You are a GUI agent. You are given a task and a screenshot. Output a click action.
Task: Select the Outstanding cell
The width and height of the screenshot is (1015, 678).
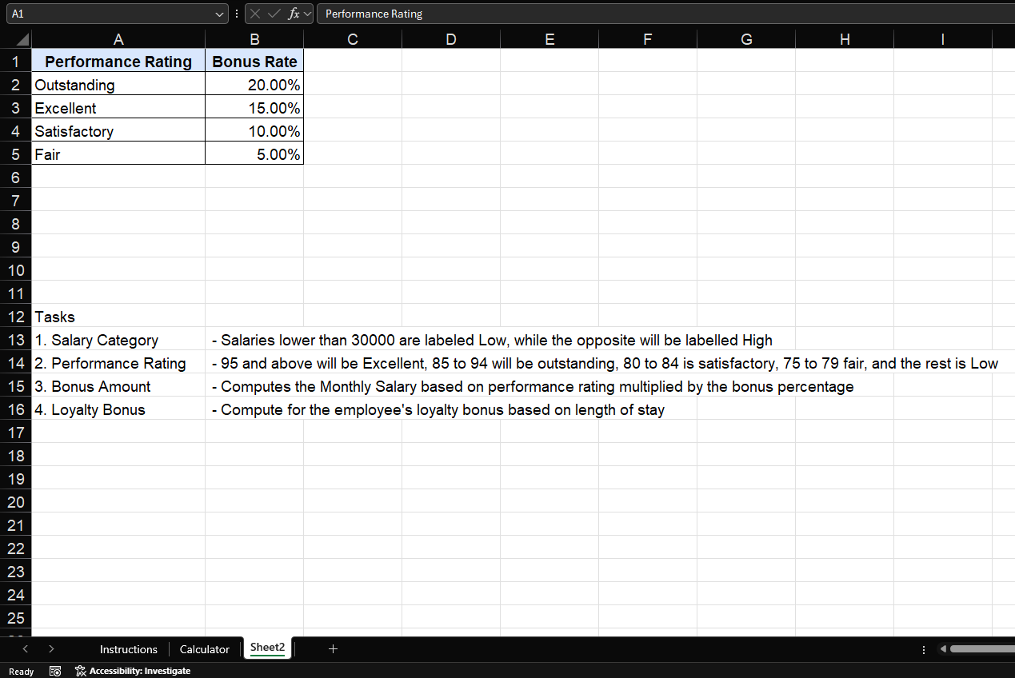point(118,85)
